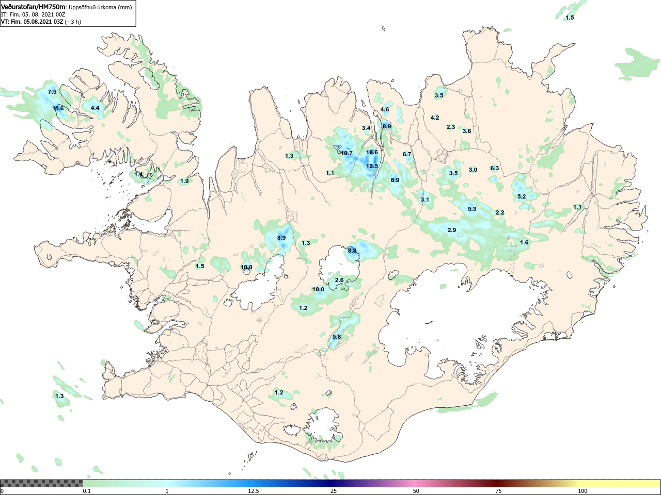Click the 4.6 precipitation label

coord(385,109)
